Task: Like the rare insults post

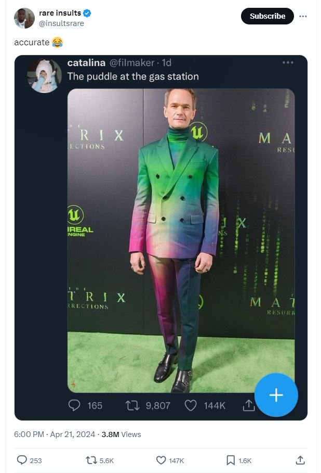Action: 161,460
